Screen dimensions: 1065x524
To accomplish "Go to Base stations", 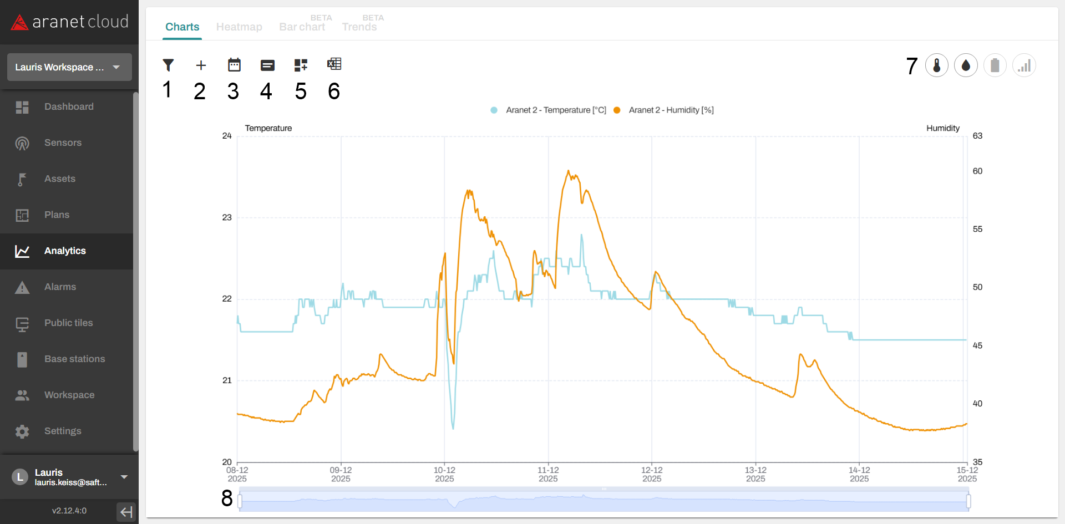I will tap(74, 359).
